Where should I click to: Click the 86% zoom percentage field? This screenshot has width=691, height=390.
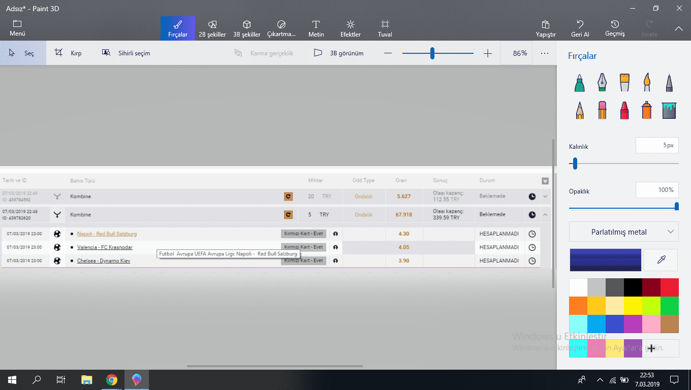tap(520, 53)
